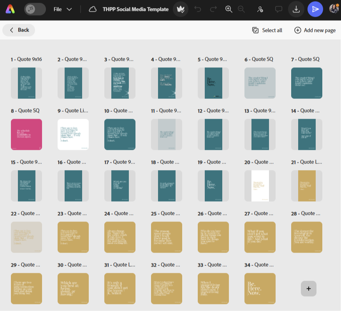Select page 8 pink Quote SQ thumbnail
Image resolution: width=341 pixels, height=311 pixels.
[x=26, y=134]
